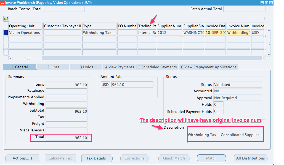The width and height of the screenshot is (284, 165).
Task: Open the 3 Holds tab
Action: pyautogui.click(x=86, y=67)
